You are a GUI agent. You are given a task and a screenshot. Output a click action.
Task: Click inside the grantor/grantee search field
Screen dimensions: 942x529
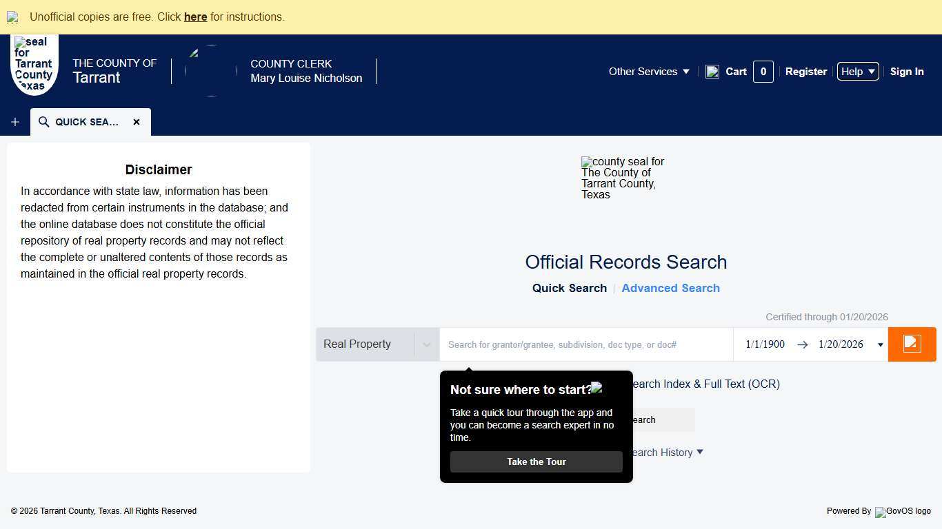tap(586, 344)
